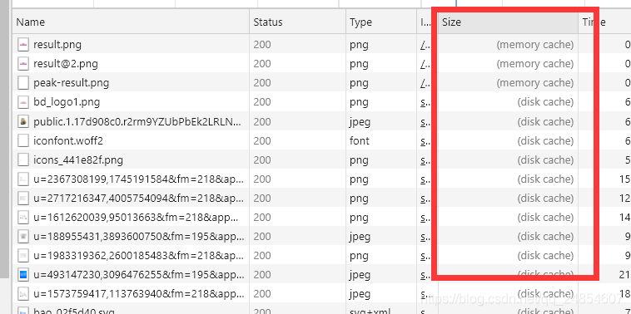Sort requests by the Type column header
Image resolution: width=631 pixels, height=314 pixels.
tap(381, 22)
